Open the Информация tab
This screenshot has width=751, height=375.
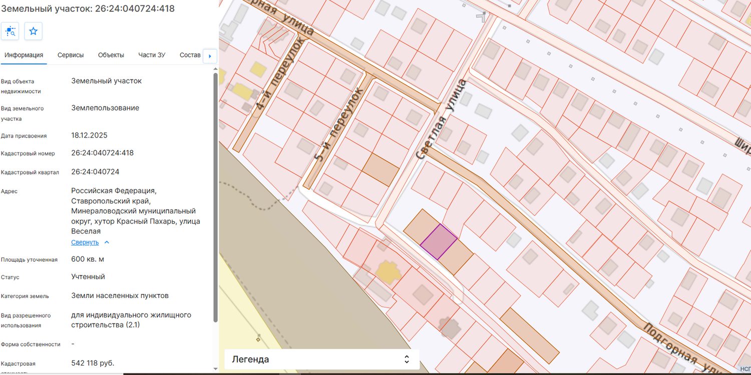(x=24, y=55)
